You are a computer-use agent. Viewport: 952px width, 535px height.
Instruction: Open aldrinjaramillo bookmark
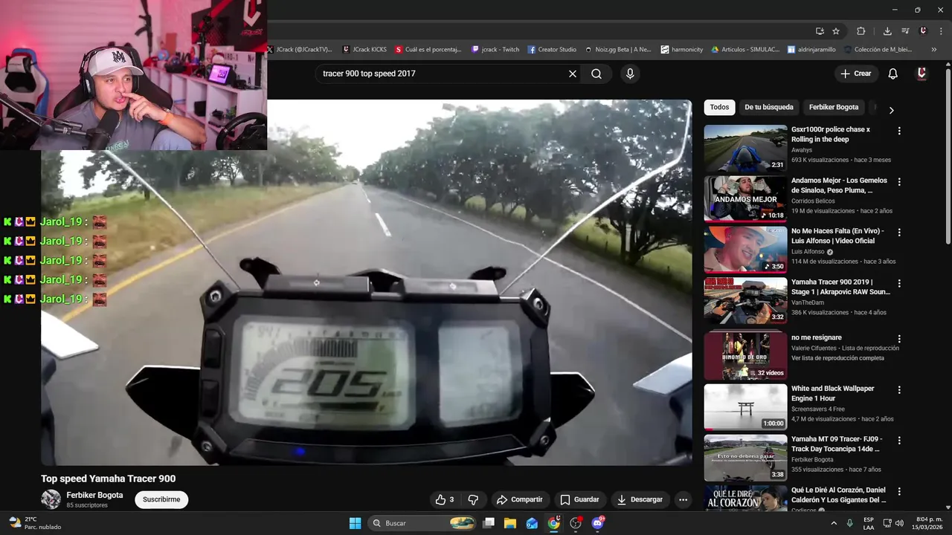[811, 50]
